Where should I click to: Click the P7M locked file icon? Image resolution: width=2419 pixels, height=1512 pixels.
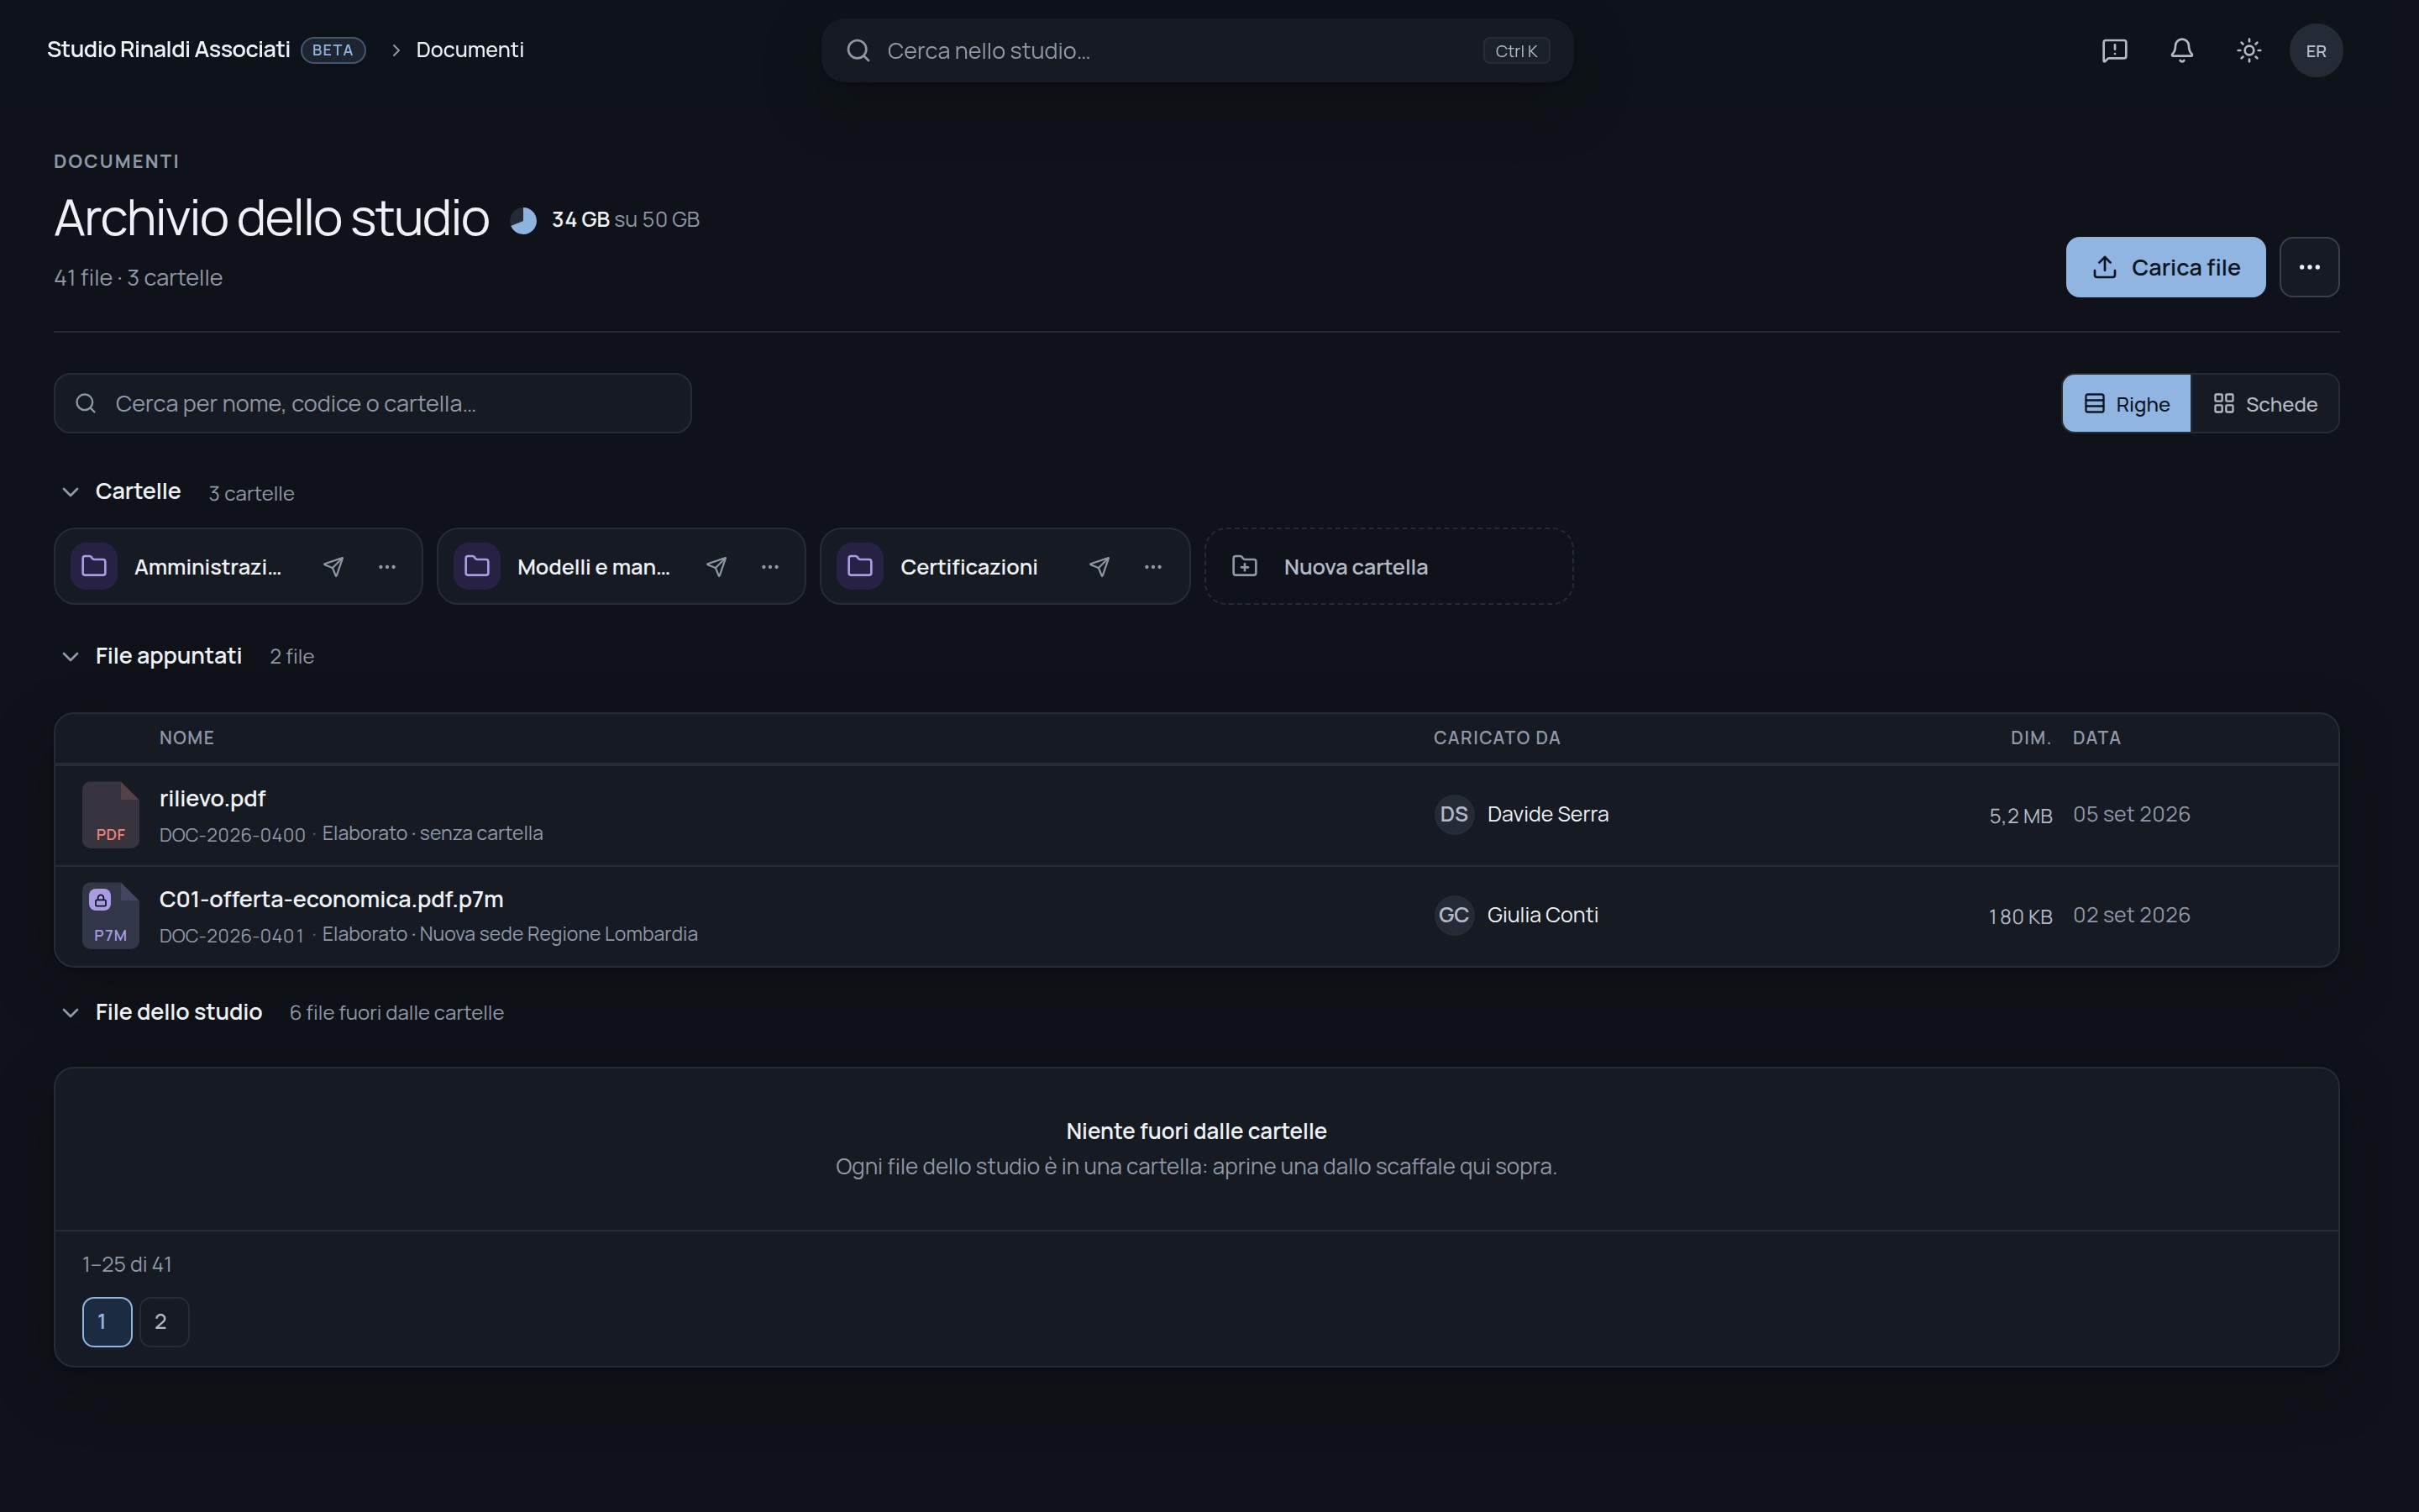coord(110,916)
